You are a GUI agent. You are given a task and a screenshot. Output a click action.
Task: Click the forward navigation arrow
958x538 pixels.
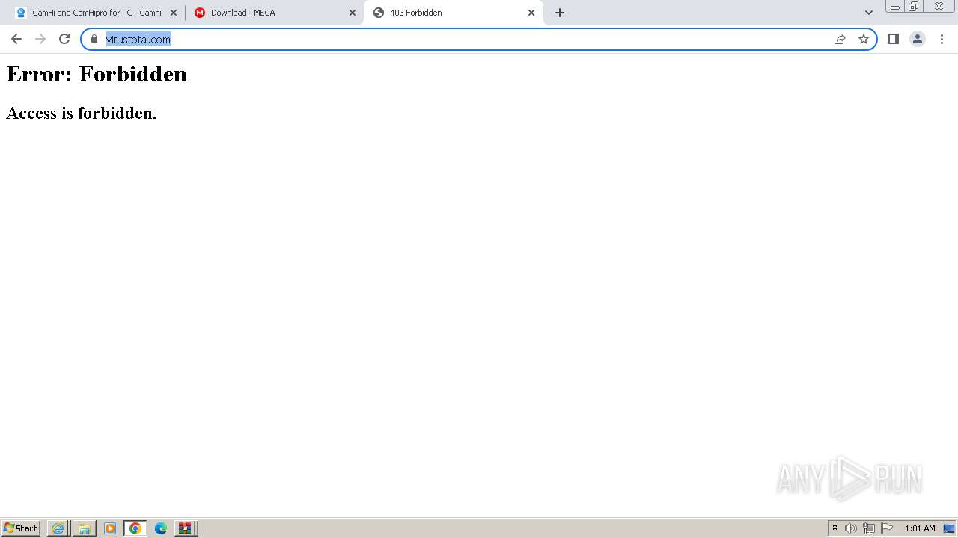(40, 39)
